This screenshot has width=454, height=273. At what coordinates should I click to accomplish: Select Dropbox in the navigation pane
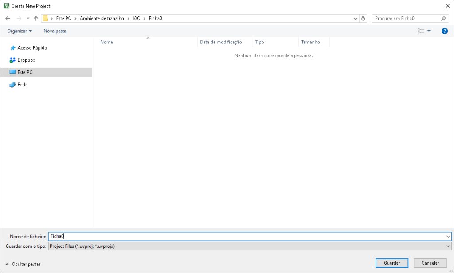tap(26, 60)
